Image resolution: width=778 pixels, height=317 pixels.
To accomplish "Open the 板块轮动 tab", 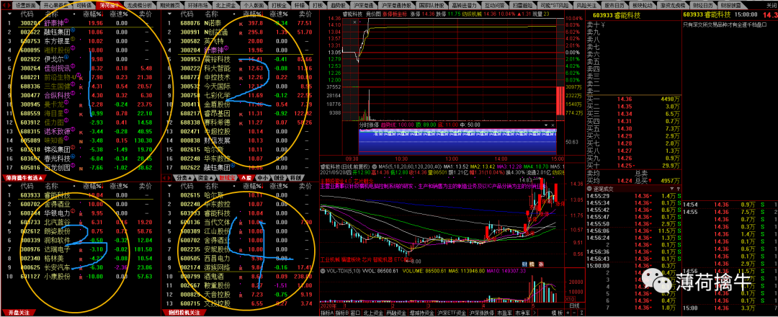I will [x=642, y=5].
